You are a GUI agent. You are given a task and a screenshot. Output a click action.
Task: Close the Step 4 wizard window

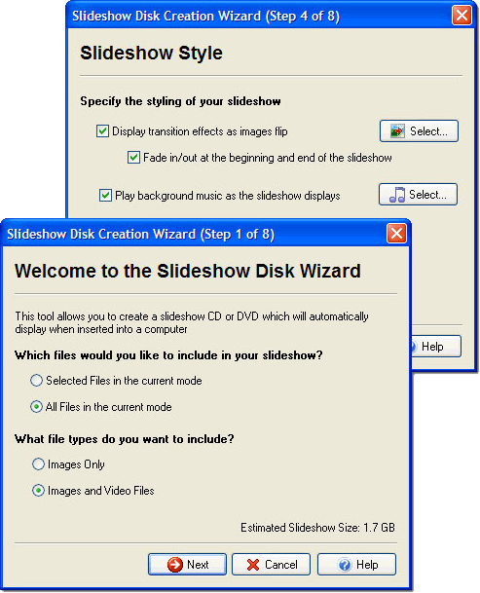[462, 16]
